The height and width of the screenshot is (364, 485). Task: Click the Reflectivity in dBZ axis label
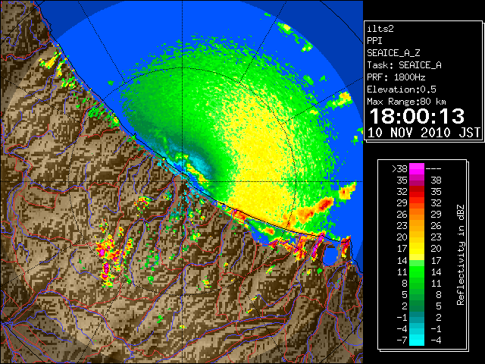pos(461,255)
